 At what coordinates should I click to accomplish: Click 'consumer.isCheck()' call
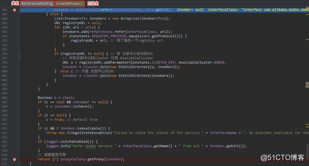pos(73,107)
